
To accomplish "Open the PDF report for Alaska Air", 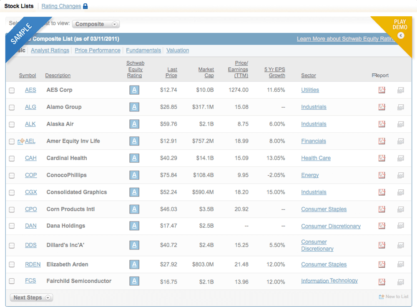I will pyautogui.click(x=382, y=124).
